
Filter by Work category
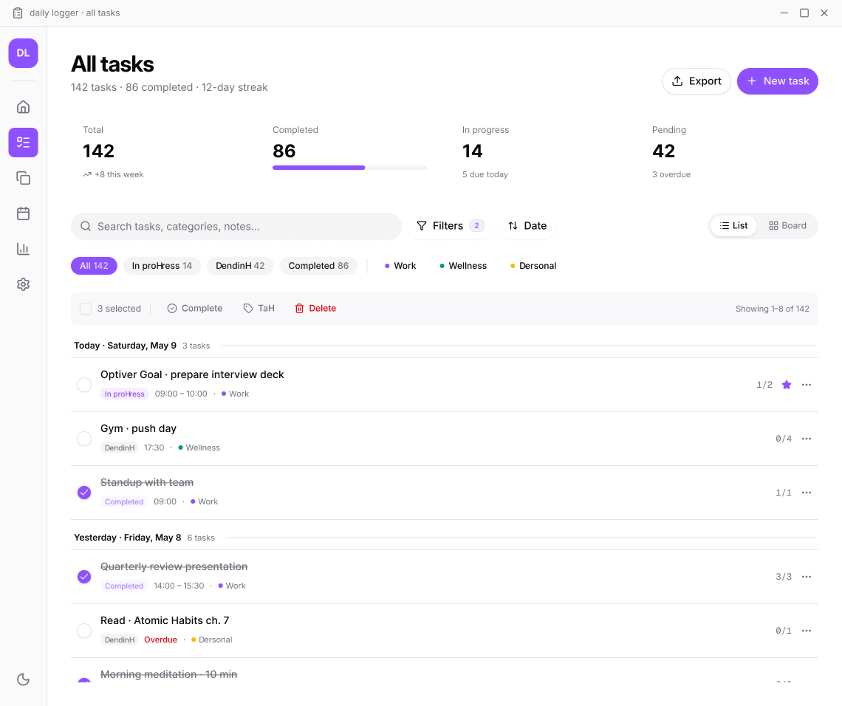click(x=400, y=266)
